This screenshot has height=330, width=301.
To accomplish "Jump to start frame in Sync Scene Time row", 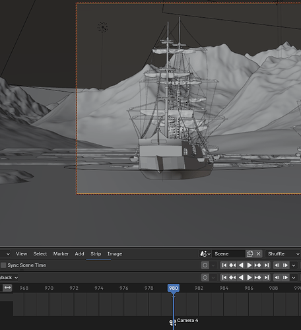I will (x=224, y=265).
